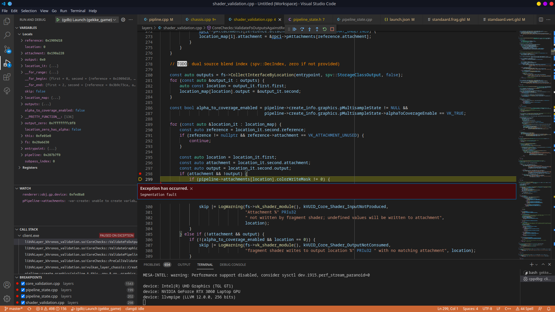Viewport: 555px width, 312px height.
Task: Select the Step Into debug icon
Action: tap(309, 29)
